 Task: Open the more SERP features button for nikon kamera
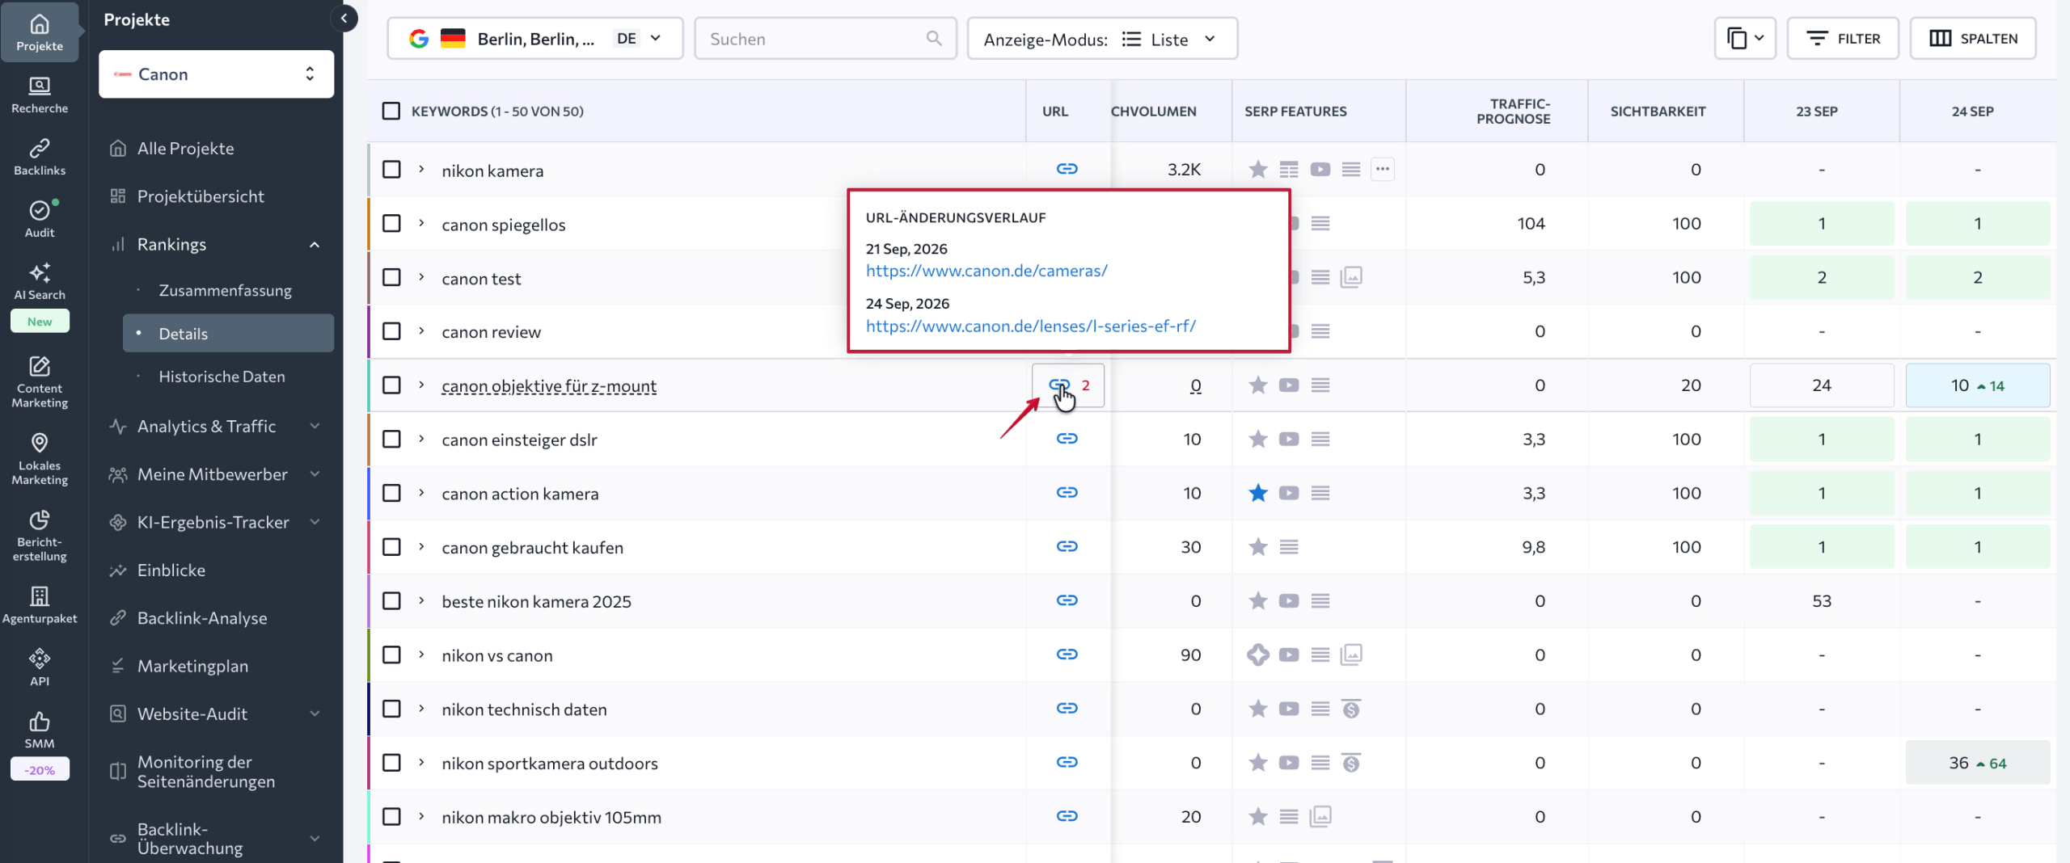(1382, 169)
